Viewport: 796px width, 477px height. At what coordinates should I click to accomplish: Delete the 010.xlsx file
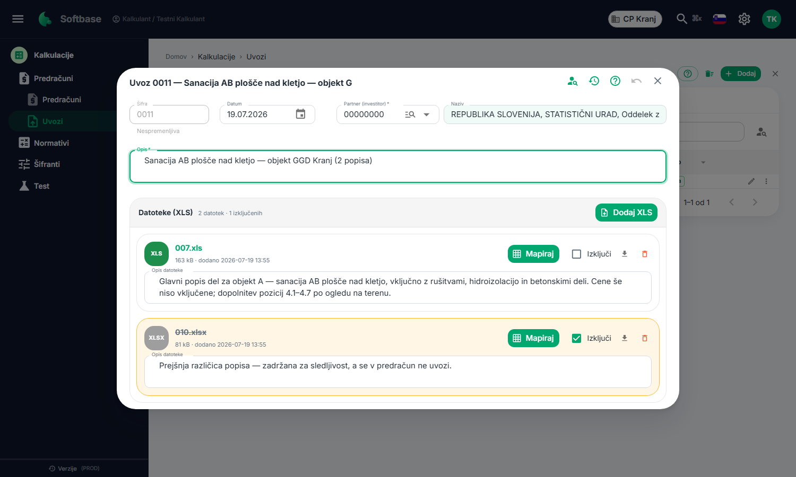[x=645, y=338]
